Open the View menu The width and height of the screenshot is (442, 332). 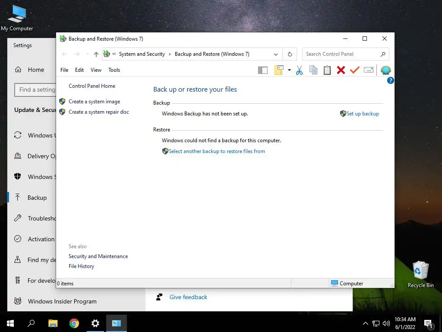(96, 70)
